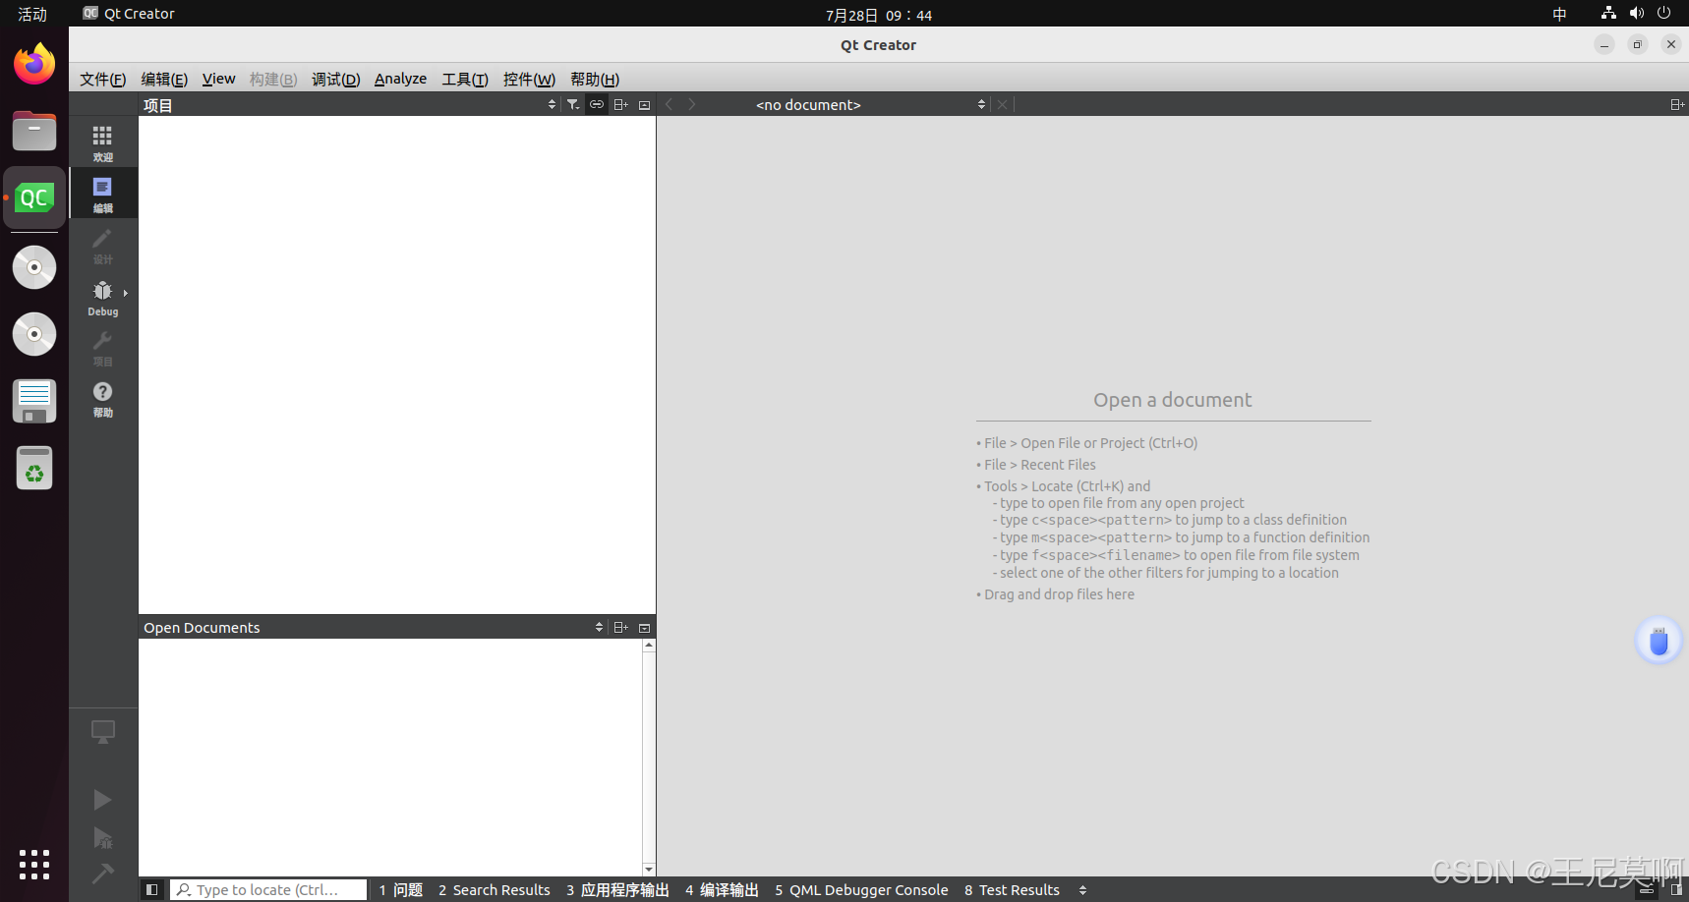Click the Qt Creator QC dock icon

point(34,197)
